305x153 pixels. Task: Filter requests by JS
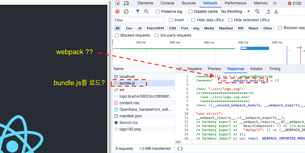coord(139,28)
